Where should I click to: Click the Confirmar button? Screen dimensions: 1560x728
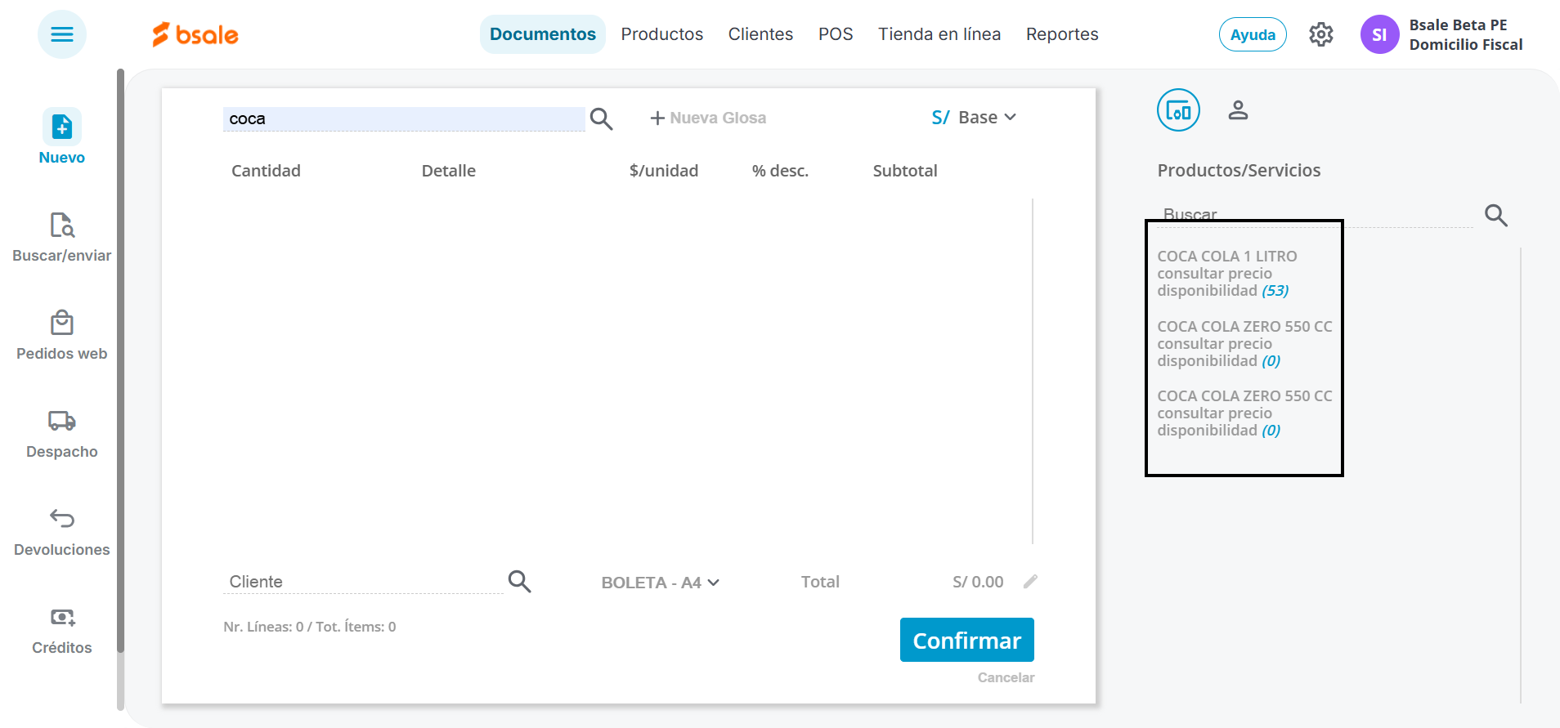click(x=967, y=640)
